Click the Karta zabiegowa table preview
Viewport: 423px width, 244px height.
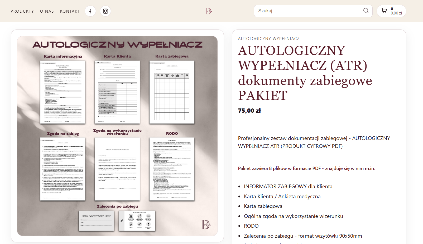(x=172, y=92)
